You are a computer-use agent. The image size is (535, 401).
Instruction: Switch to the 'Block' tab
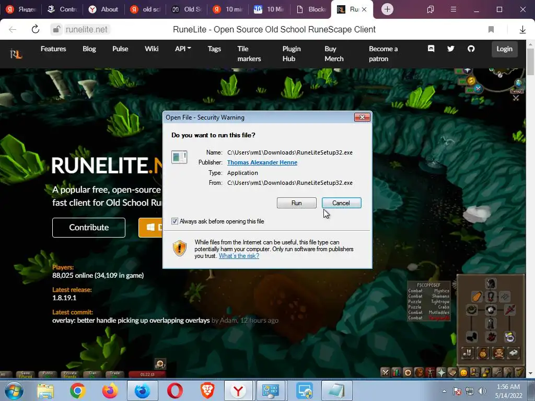coord(311,9)
